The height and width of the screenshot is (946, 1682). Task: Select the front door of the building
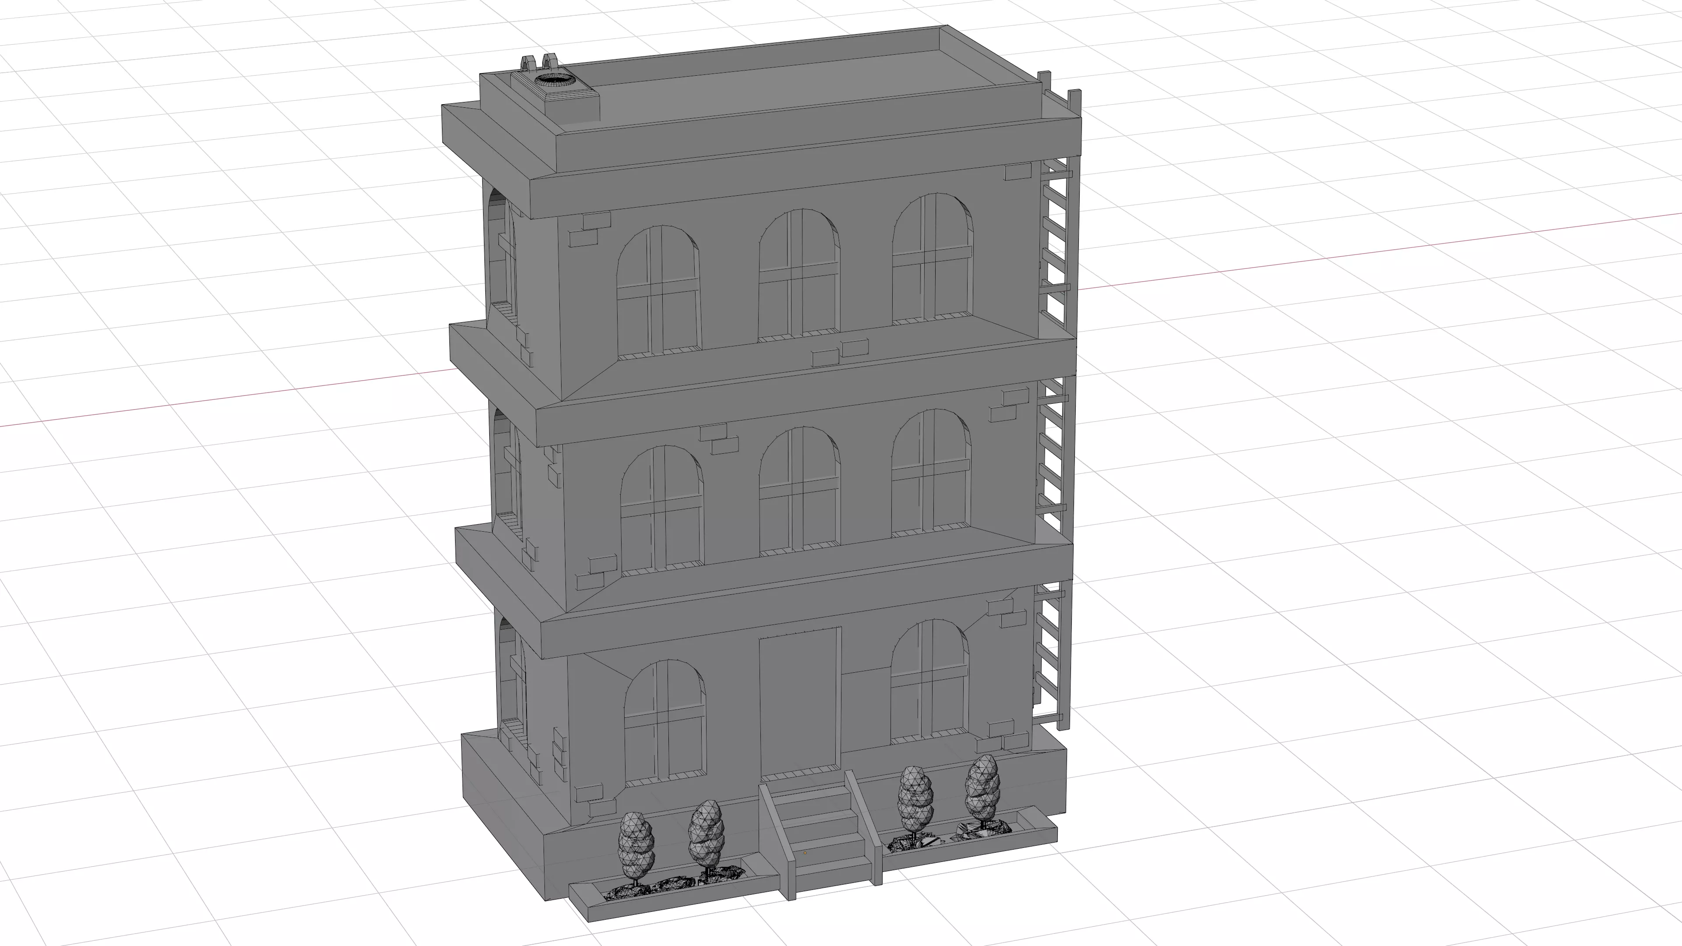800,704
